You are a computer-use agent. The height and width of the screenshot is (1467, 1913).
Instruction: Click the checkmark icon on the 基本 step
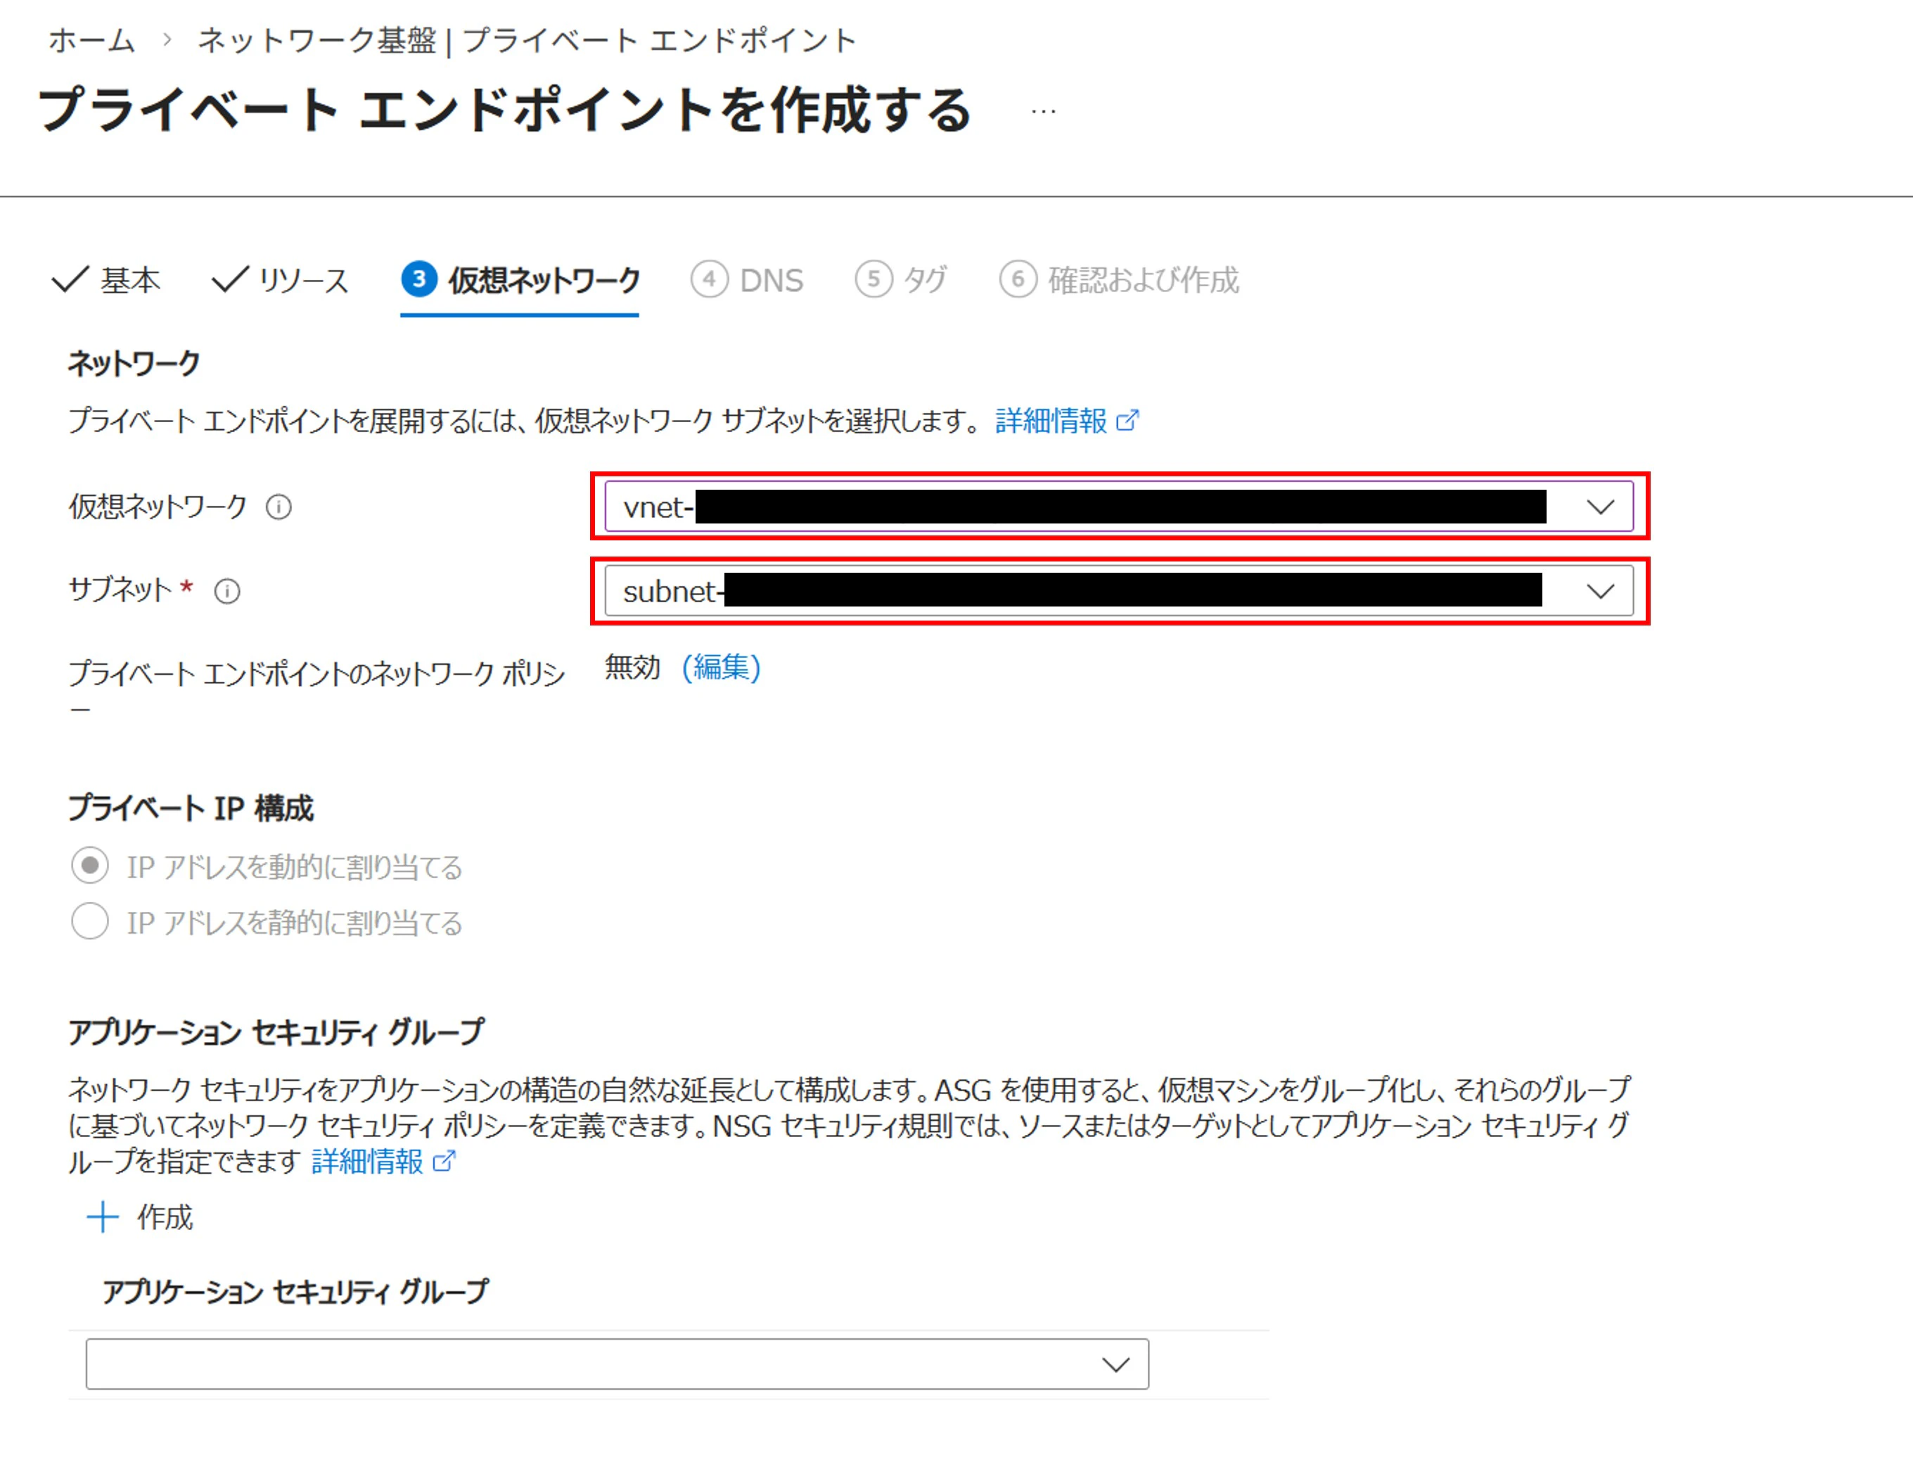pyautogui.click(x=71, y=279)
